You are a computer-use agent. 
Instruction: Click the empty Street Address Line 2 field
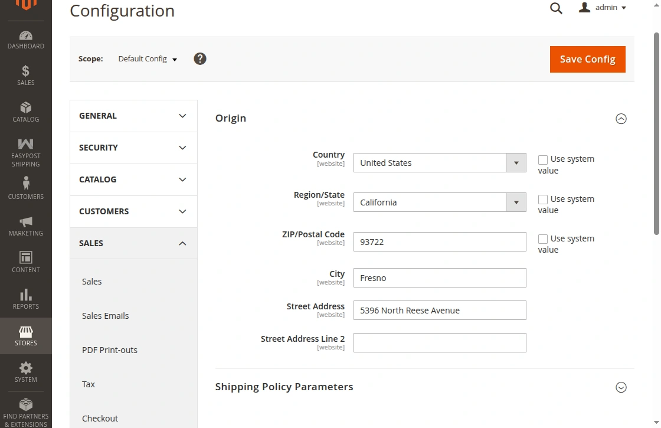coord(440,343)
